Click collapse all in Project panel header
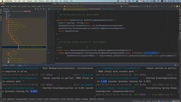 tap(40, 9)
